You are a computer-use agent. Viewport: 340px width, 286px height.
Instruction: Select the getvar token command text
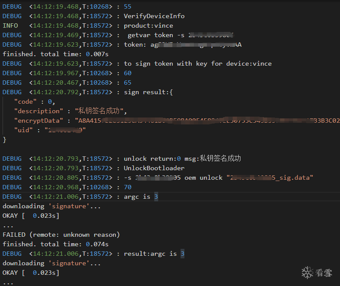(x=157, y=35)
